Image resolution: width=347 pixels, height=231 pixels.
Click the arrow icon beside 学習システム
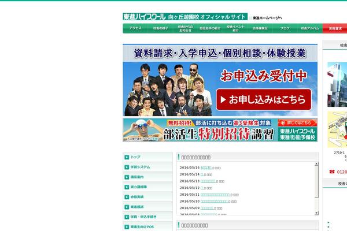[x=127, y=167]
